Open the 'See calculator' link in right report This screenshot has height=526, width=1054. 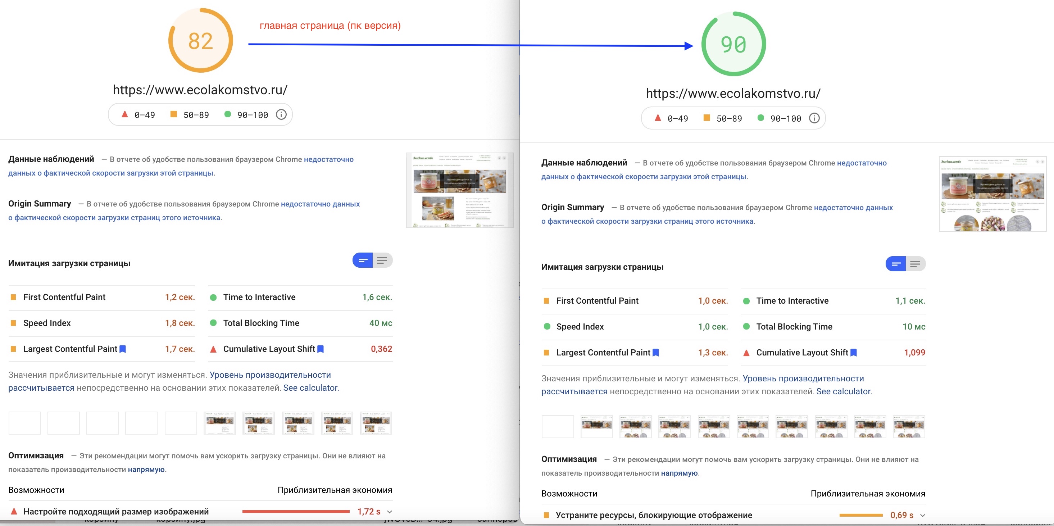843,391
